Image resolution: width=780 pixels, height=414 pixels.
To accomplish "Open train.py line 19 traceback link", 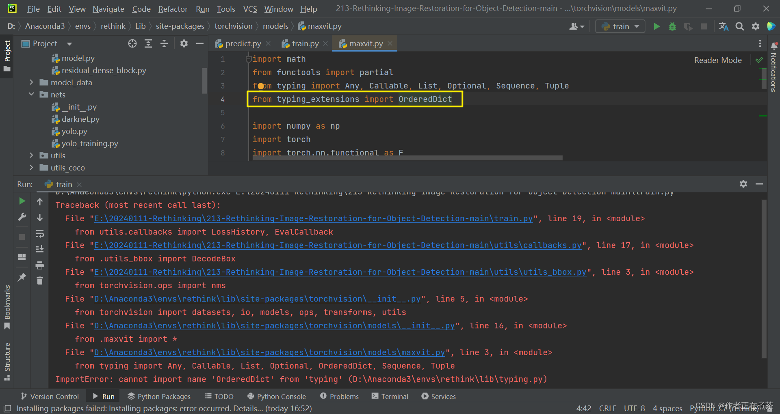I will click(x=313, y=218).
